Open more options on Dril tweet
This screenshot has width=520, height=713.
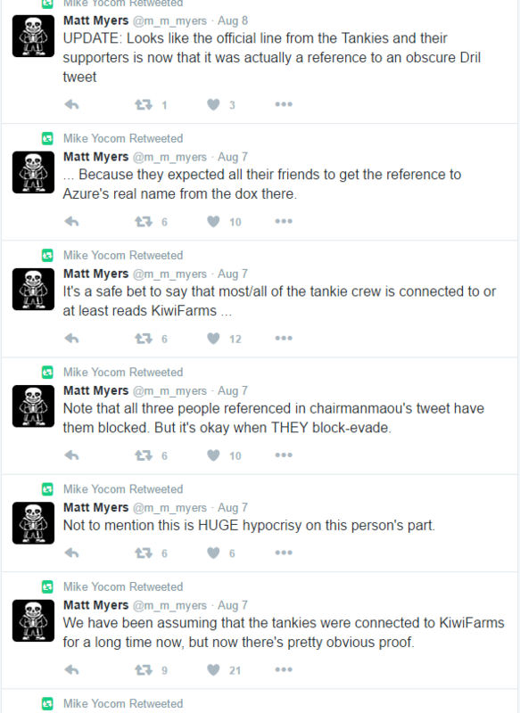[x=284, y=104]
